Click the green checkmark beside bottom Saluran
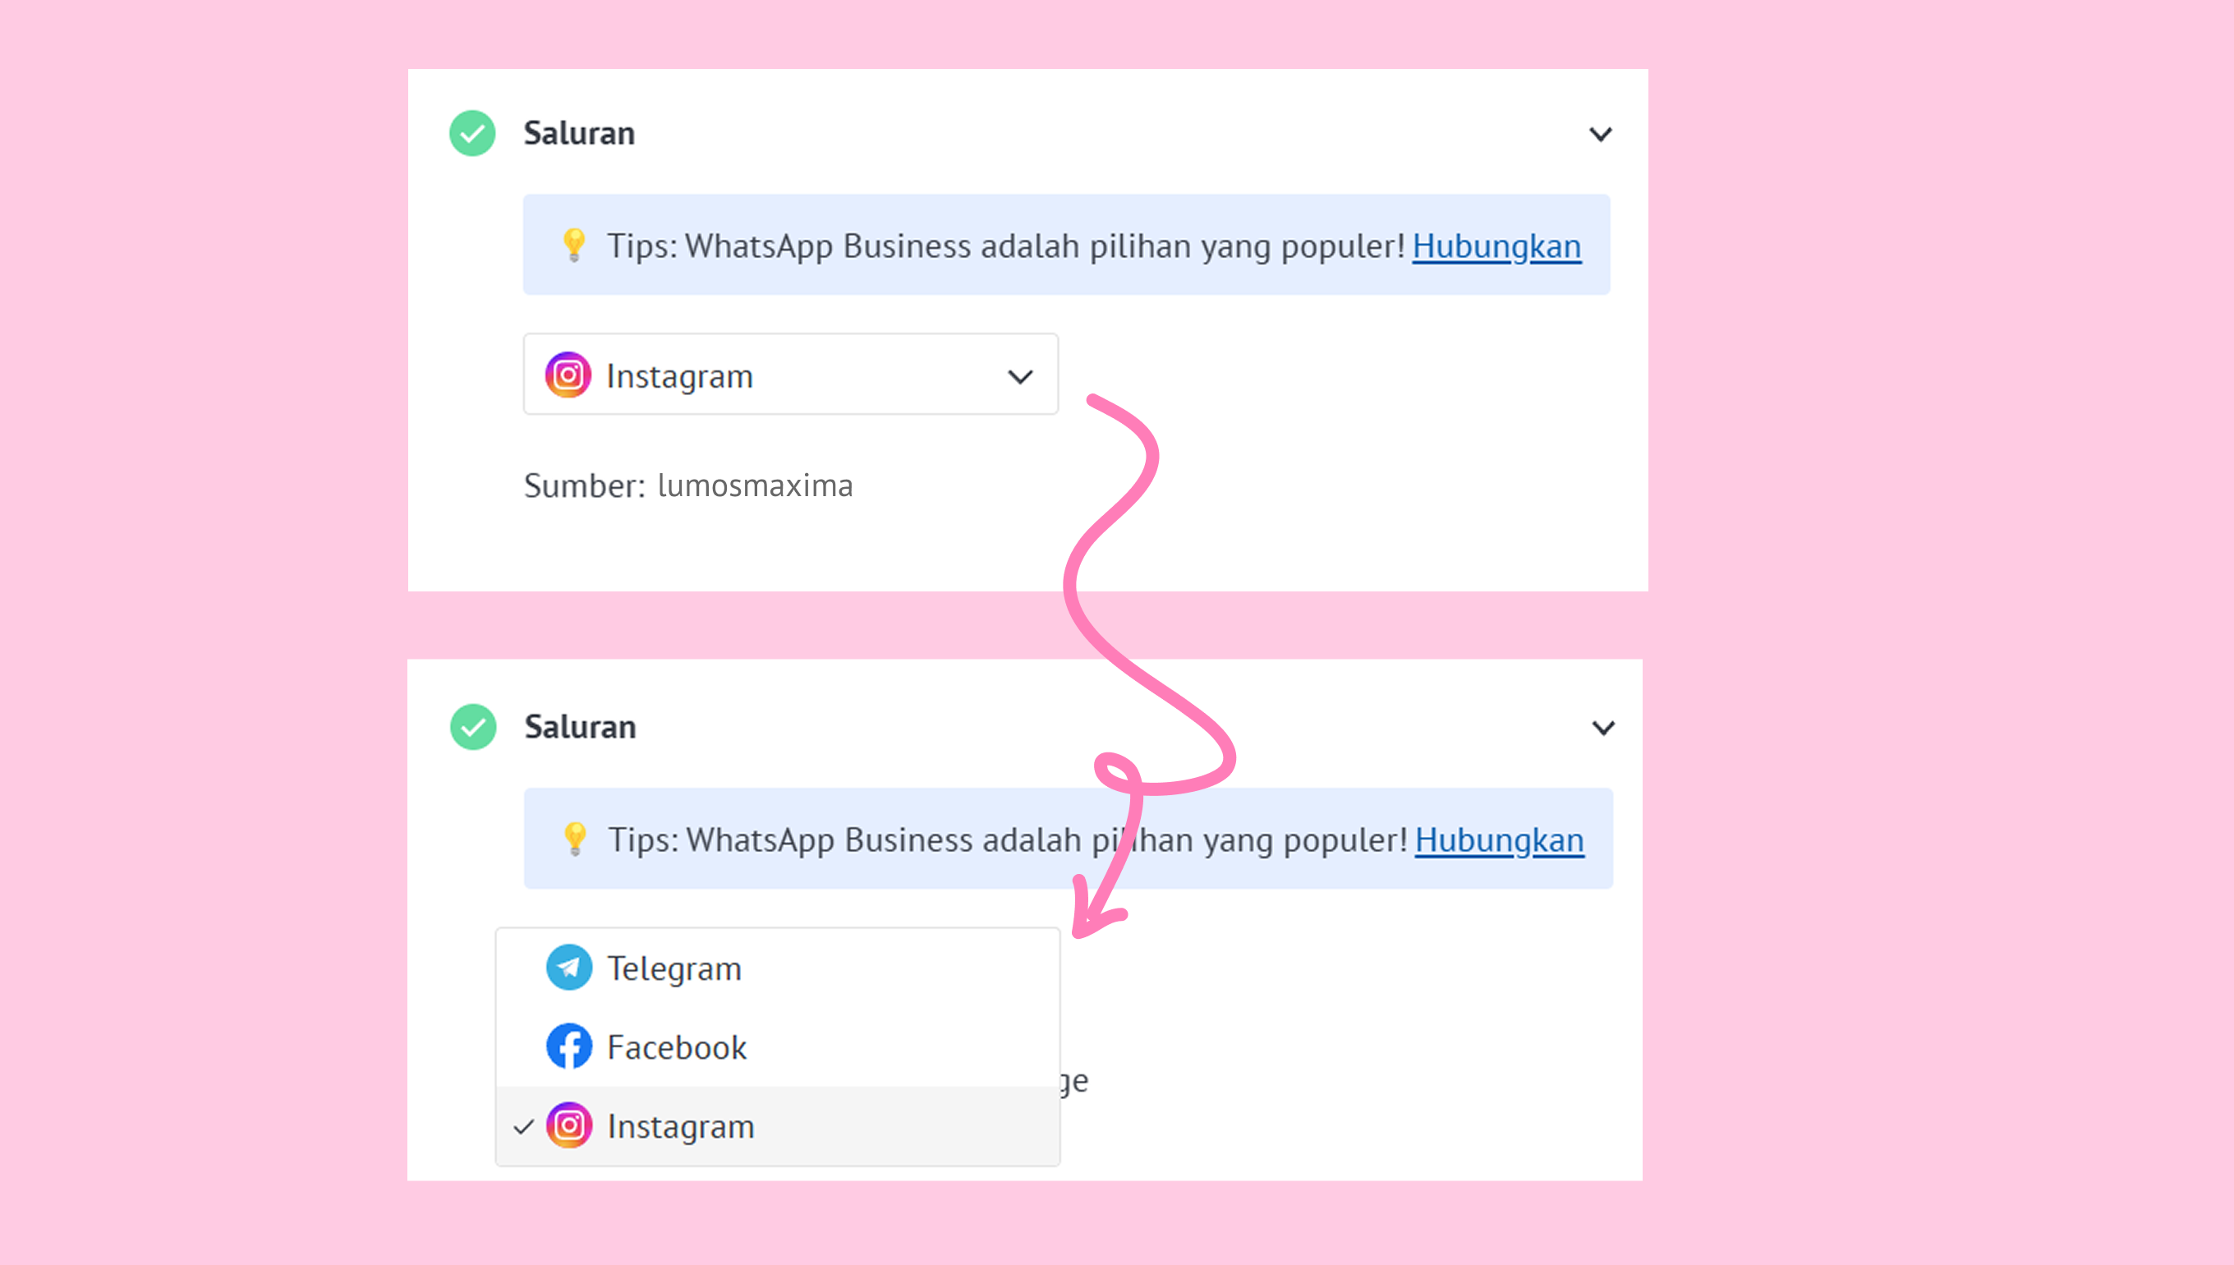The image size is (2234, 1265). click(x=472, y=726)
